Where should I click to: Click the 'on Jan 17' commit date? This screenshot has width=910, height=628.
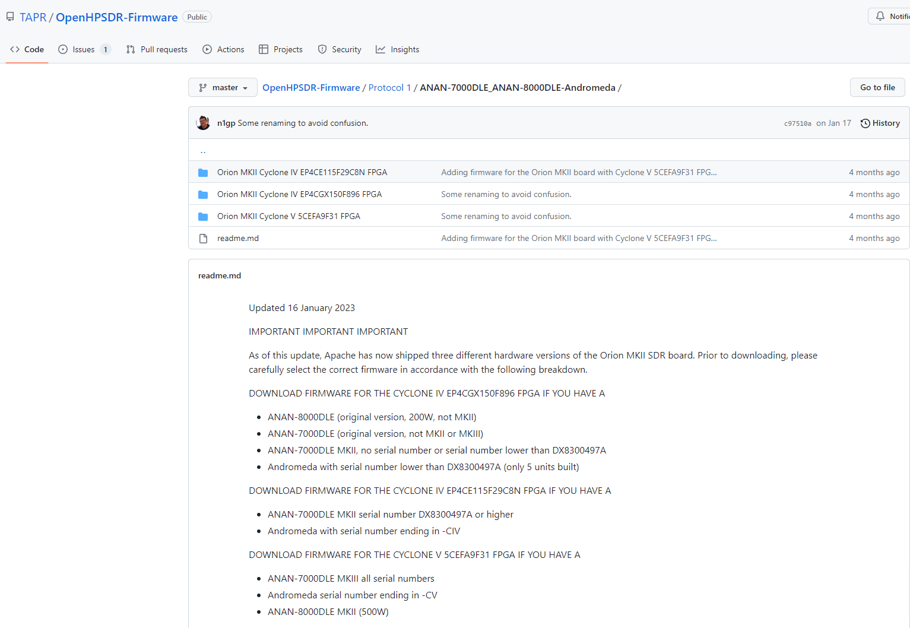pyautogui.click(x=833, y=123)
